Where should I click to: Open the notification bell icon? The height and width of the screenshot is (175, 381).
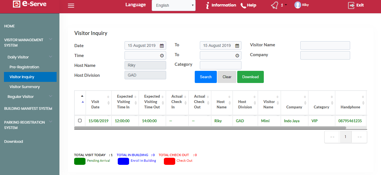tap(274, 5)
